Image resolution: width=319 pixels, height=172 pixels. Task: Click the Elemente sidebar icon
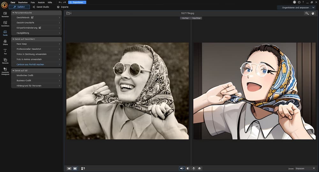(5, 60)
